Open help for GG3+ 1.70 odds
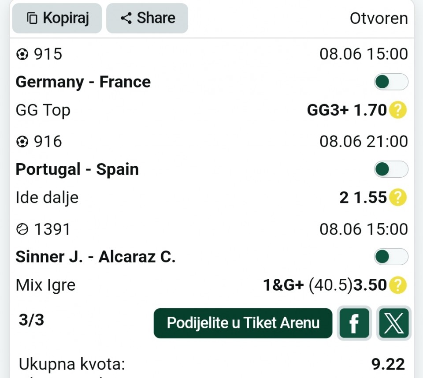Viewport: 423px width, 378px height. point(398,110)
